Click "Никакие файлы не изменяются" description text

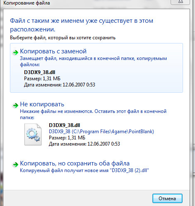pyautogui.click(x=93, y=114)
